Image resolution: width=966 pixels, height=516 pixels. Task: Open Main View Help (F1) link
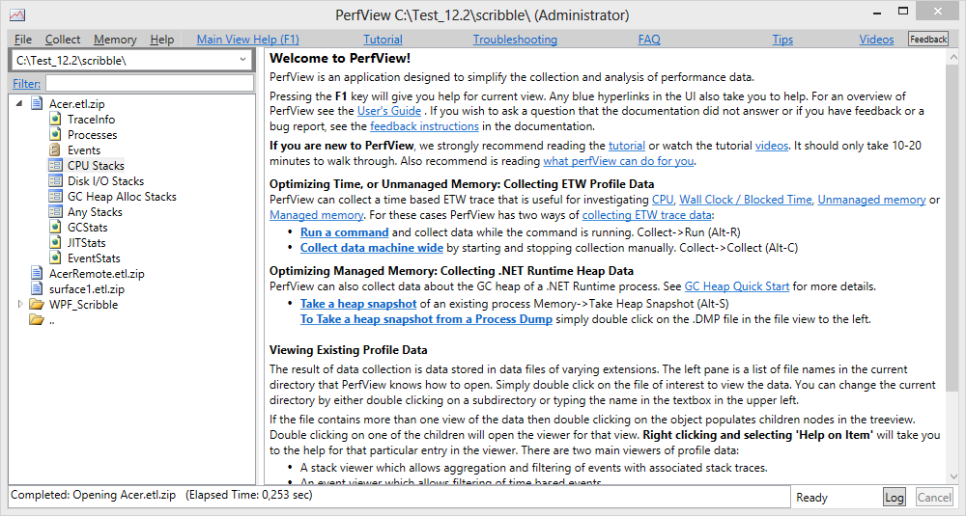(247, 40)
